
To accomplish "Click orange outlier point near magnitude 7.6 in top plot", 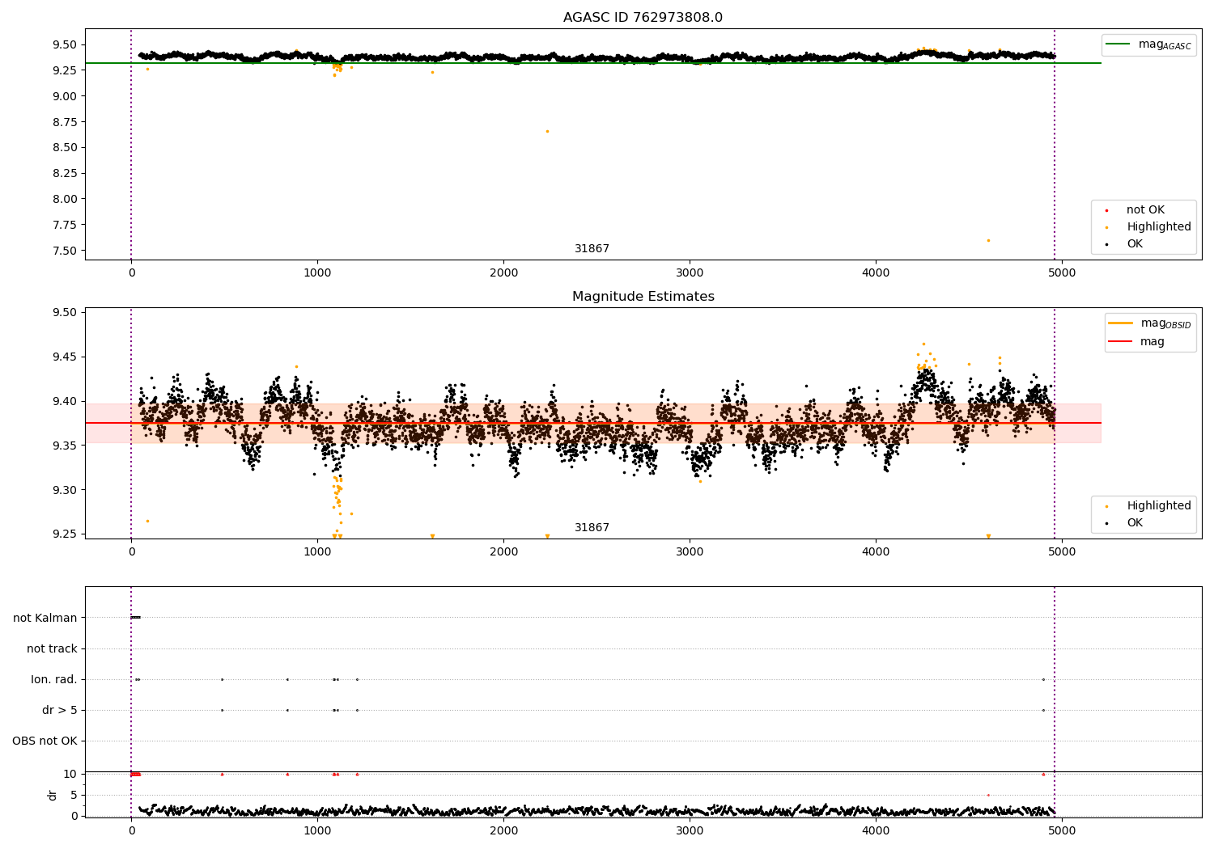I will click(x=988, y=240).
